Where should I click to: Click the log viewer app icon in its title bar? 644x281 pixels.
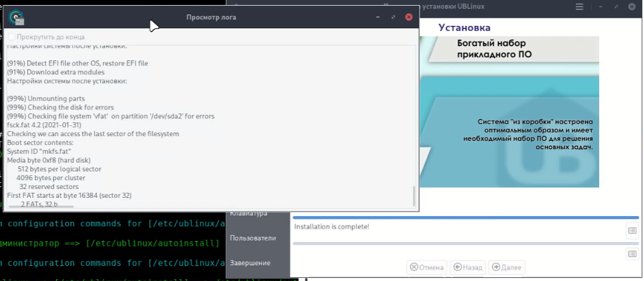pyautogui.click(x=16, y=17)
